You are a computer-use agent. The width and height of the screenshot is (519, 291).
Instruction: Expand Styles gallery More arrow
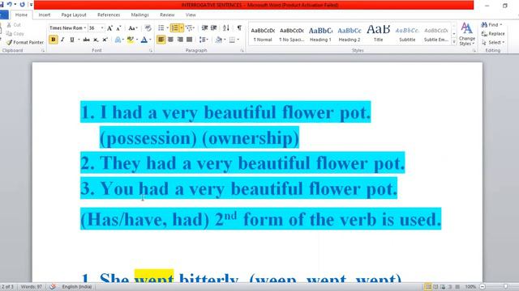pyautogui.click(x=454, y=42)
